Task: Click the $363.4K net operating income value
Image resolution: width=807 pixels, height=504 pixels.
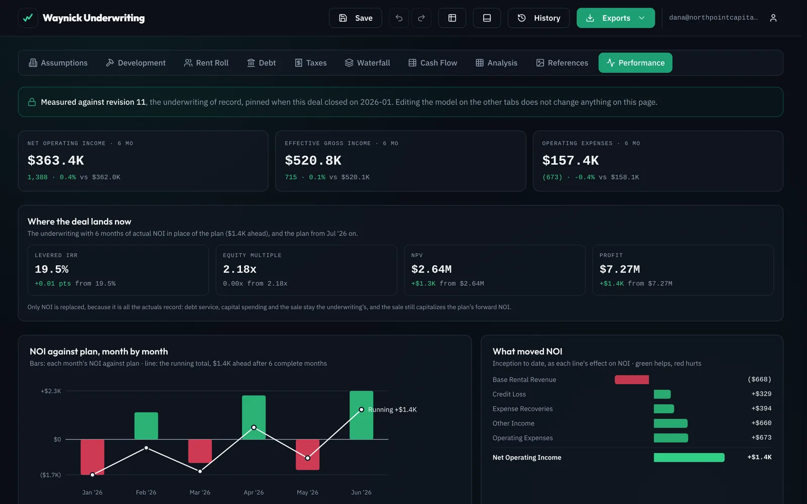Action: 55,160
